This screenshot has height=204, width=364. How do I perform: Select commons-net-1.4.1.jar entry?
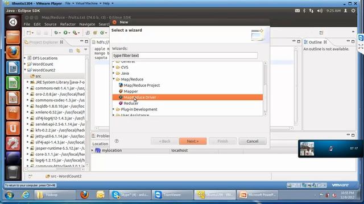57,88
